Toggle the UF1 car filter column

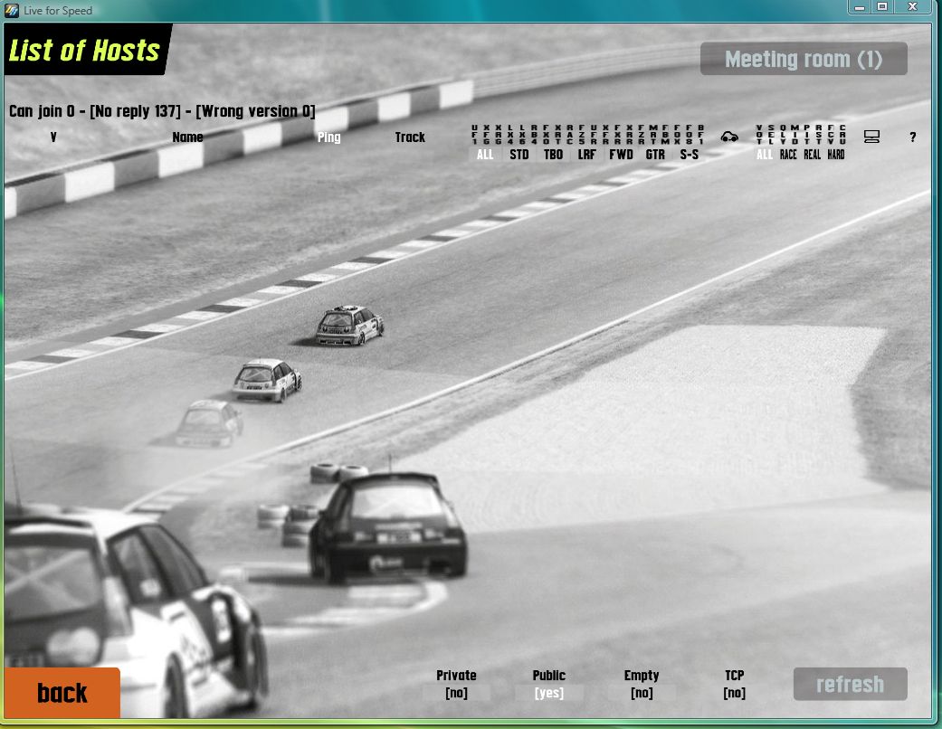474,135
